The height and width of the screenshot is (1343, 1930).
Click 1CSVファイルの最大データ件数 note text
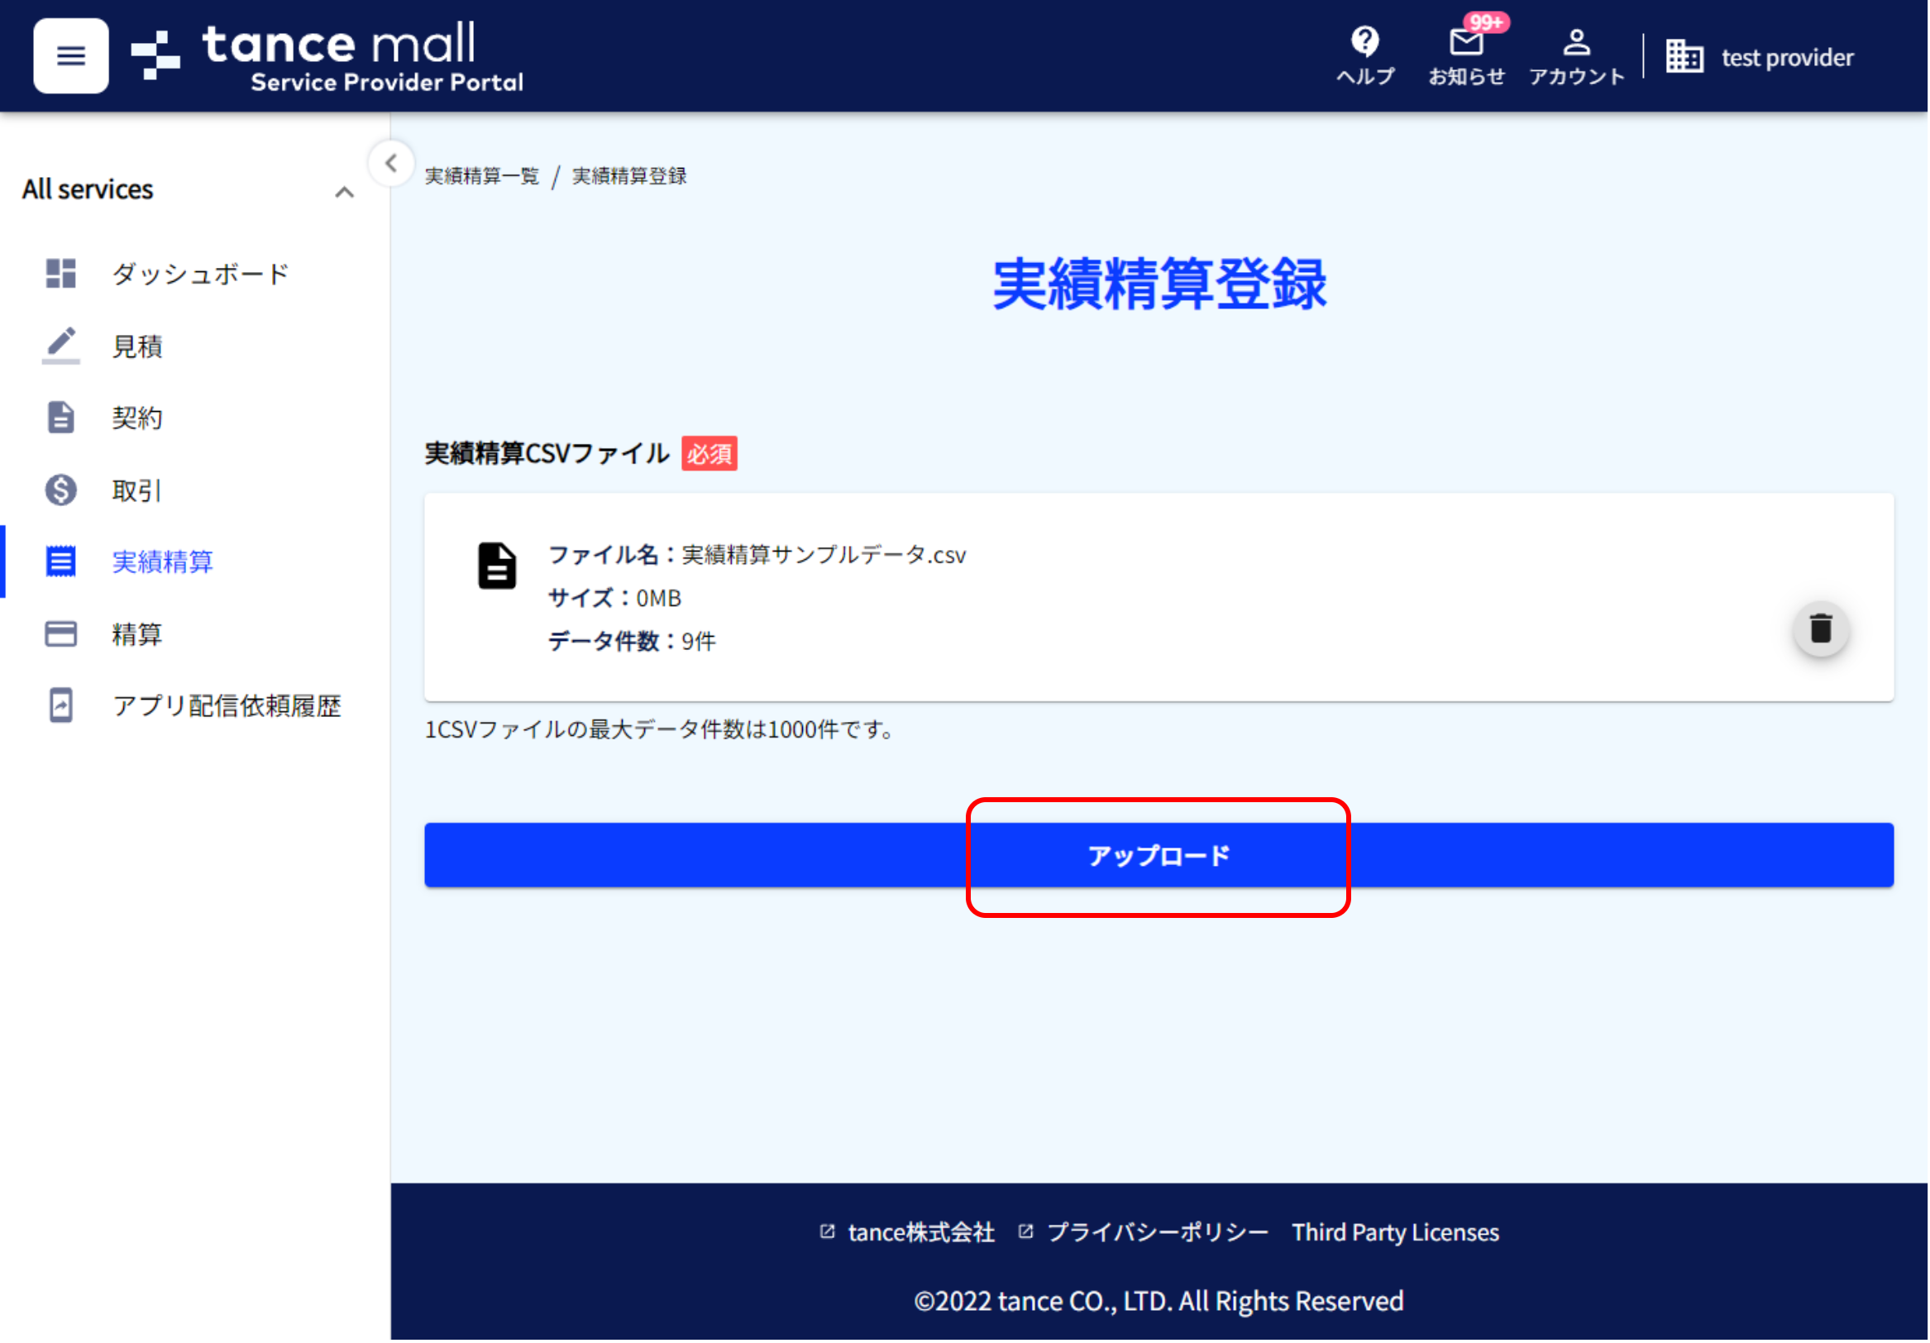click(x=659, y=729)
